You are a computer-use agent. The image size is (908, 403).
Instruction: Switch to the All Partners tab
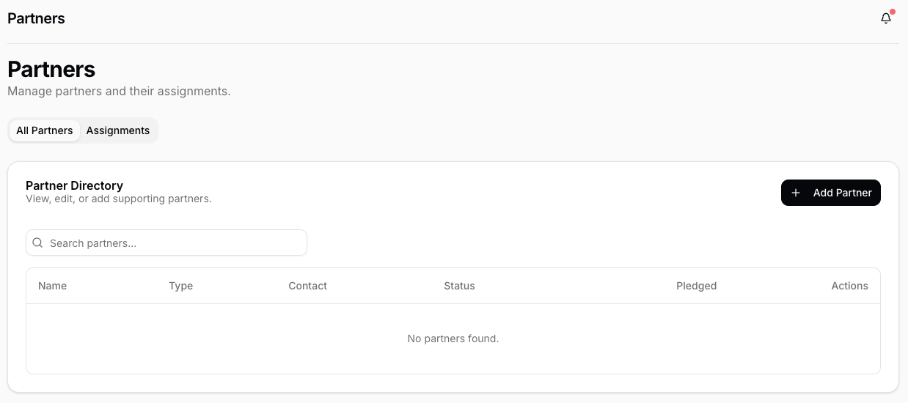(x=45, y=130)
